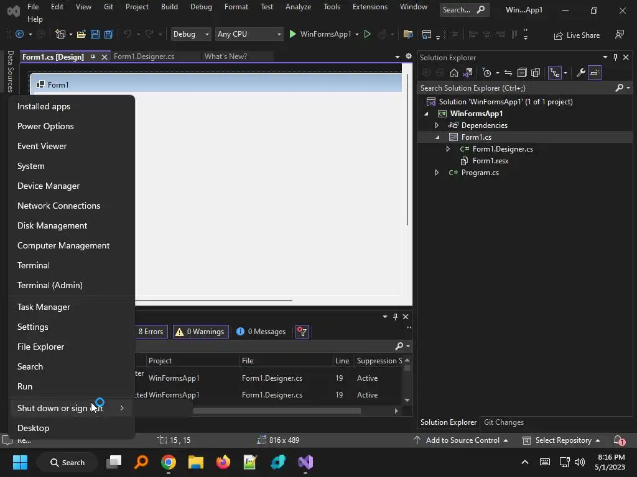Toggle the 8 Errors filter button

pos(151,332)
